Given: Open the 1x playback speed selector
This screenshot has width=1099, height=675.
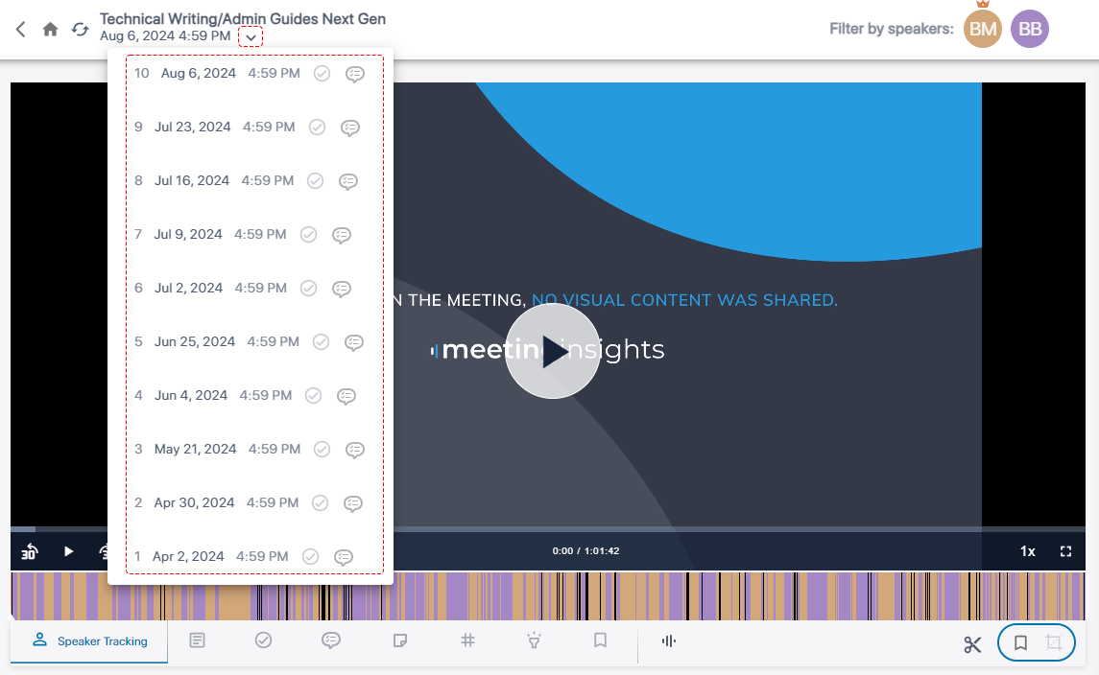Looking at the screenshot, I should pyautogui.click(x=1027, y=551).
